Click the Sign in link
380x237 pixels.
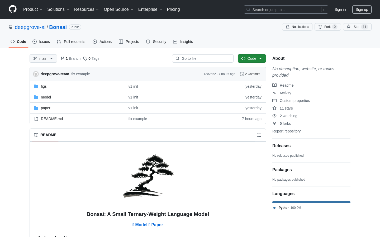point(340,9)
